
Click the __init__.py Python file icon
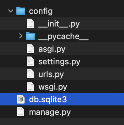pyautogui.click(x=30, y=23)
